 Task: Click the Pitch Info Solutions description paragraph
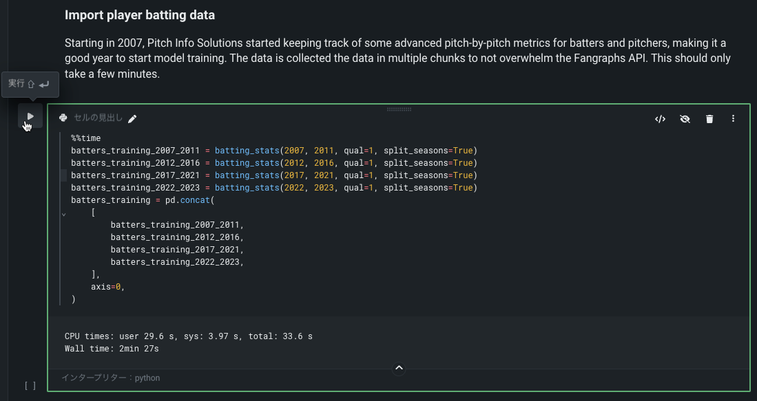tap(397, 58)
